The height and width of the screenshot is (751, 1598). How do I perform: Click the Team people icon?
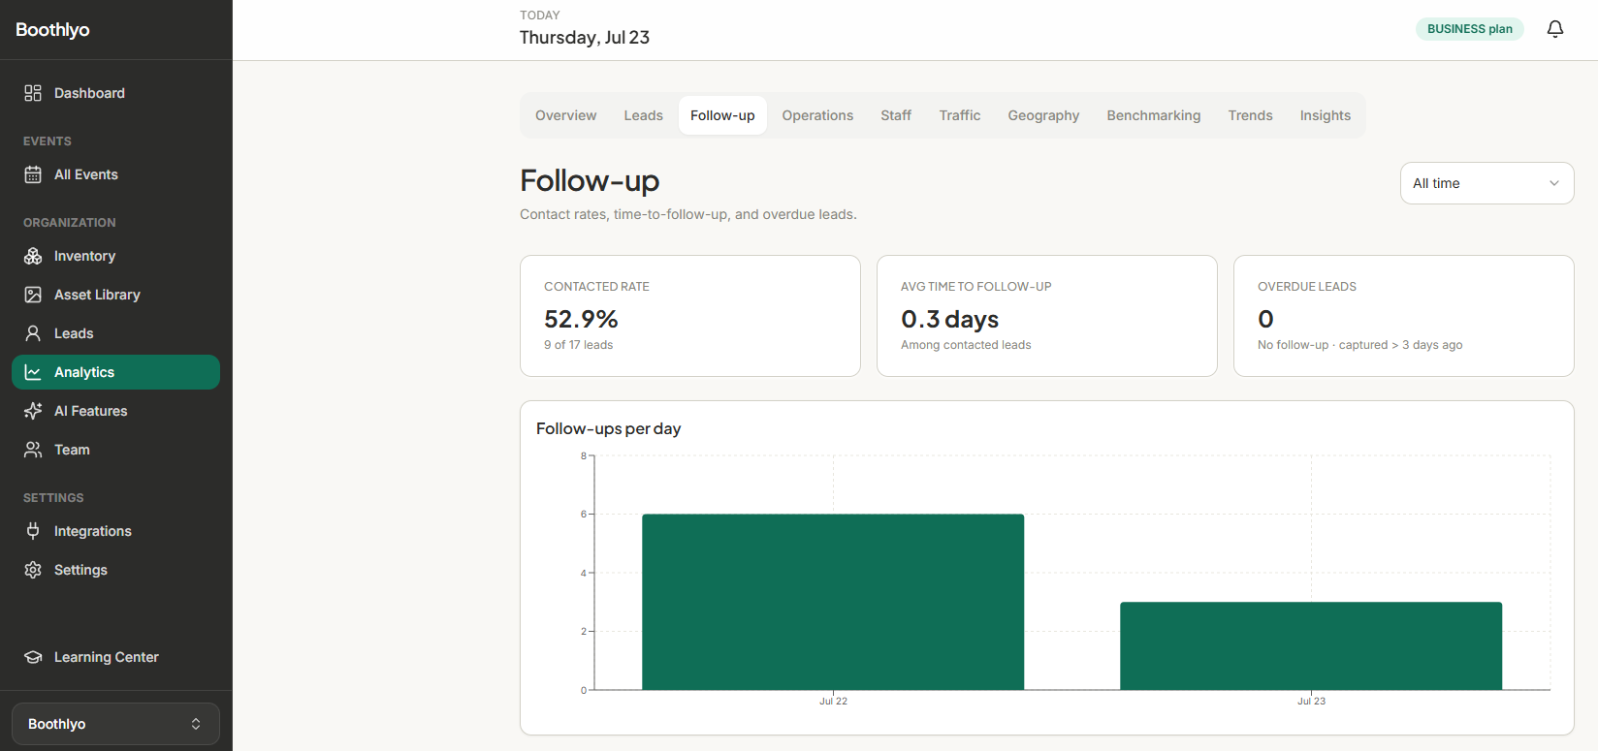33,450
